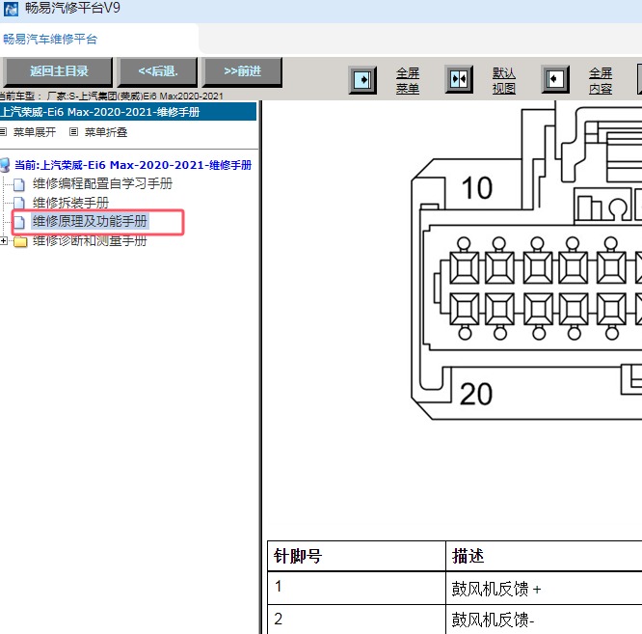
Task: Select the 默认视图 link
Action: point(503,81)
